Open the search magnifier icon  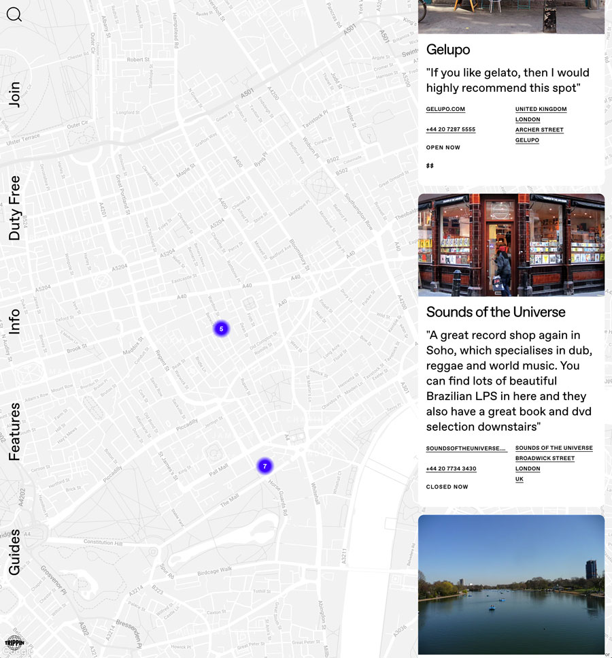click(x=14, y=14)
